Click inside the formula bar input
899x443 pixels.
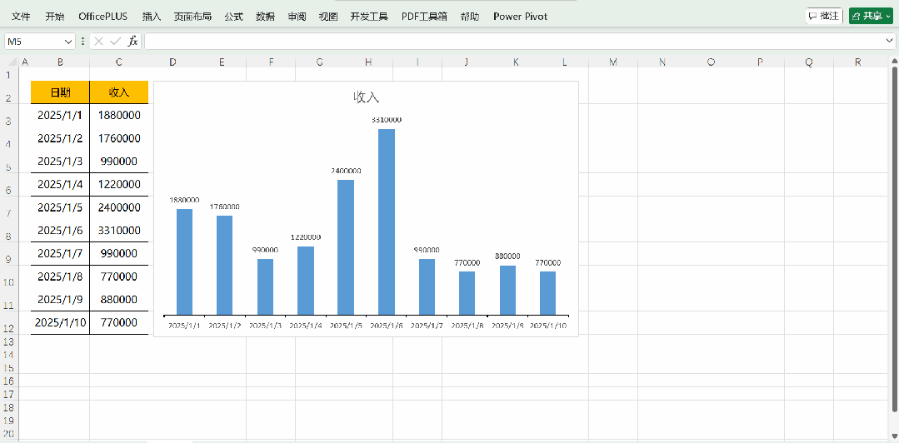[500, 41]
